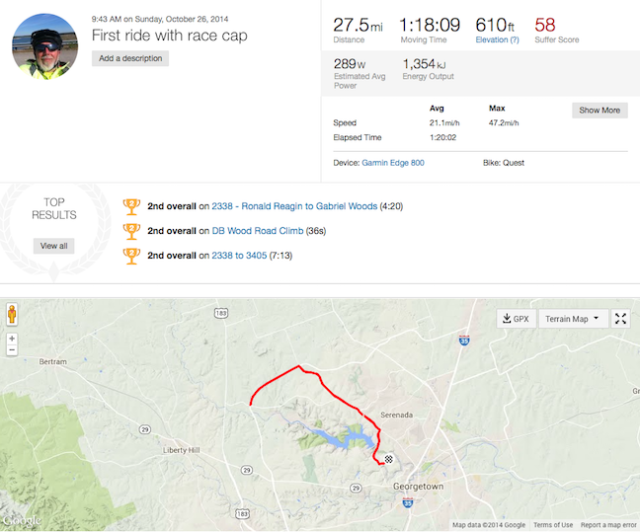Click the trophy icon beside Ronald Reagin segment
This screenshot has height=532, width=640.
(131, 207)
